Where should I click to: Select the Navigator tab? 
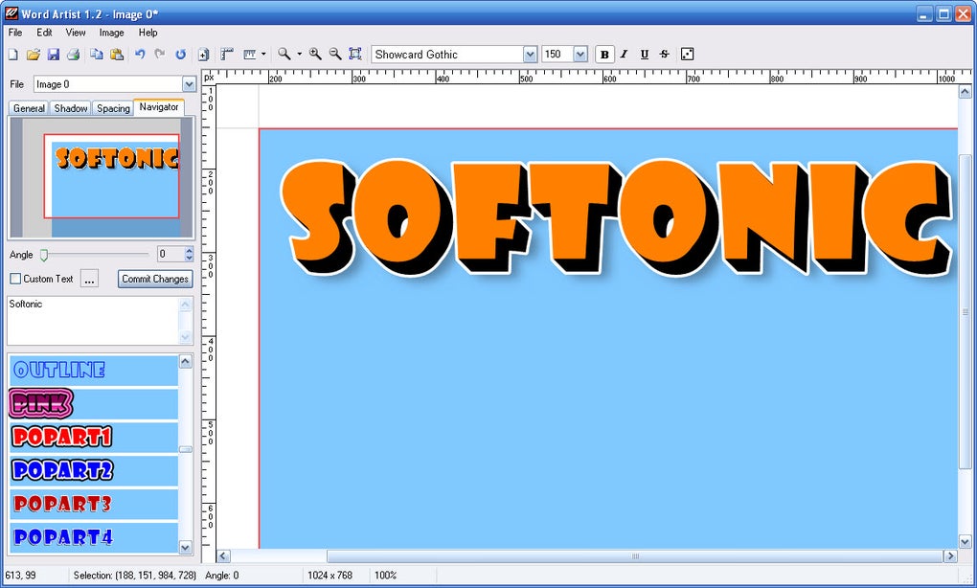pyautogui.click(x=159, y=107)
